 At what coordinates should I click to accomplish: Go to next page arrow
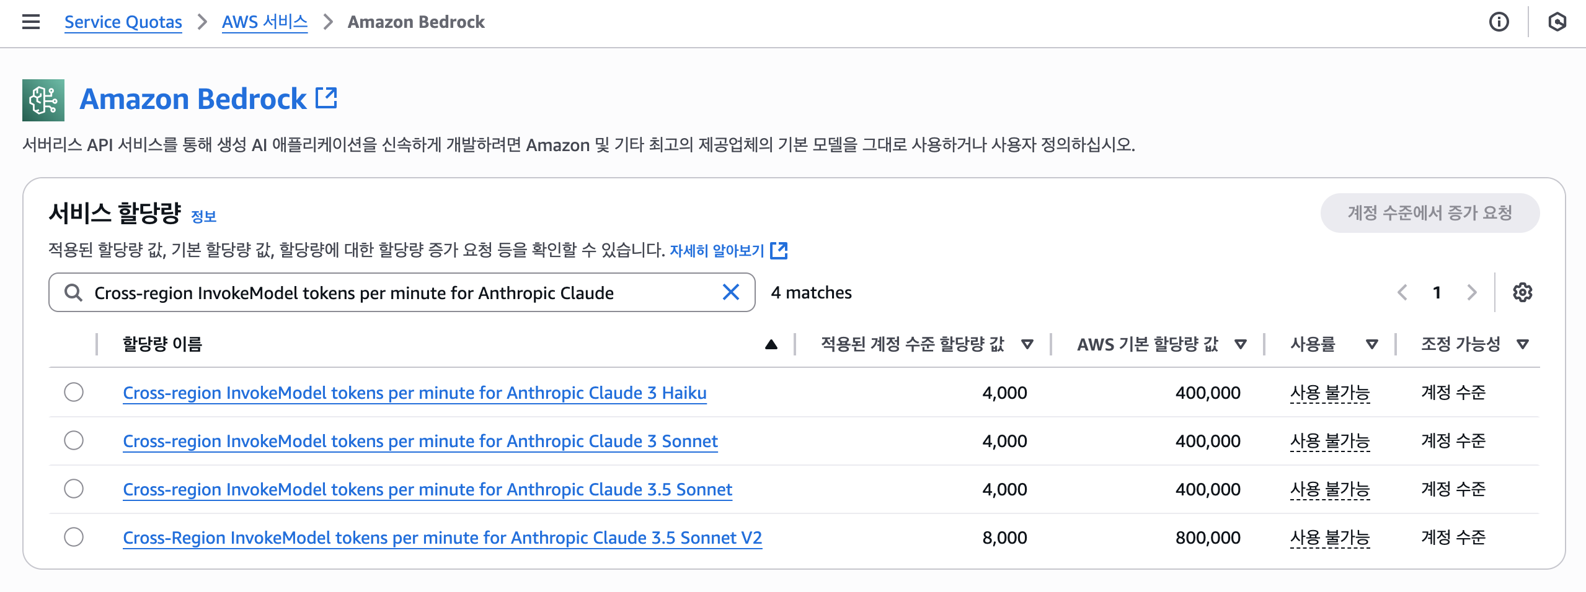tap(1472, 292)
